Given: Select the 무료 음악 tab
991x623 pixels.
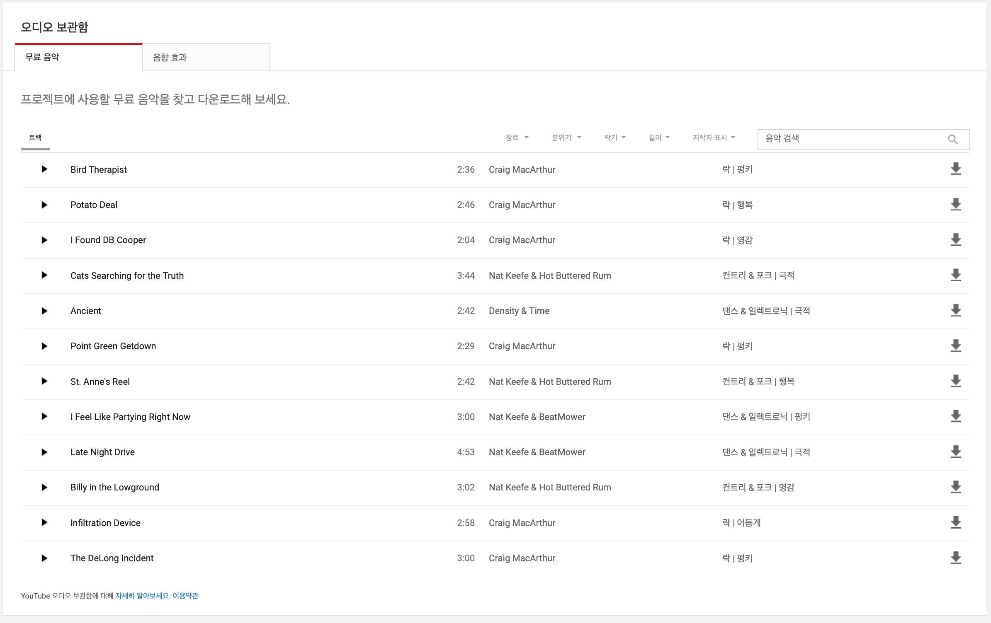Looking at the screenshot, I should [x=78, y=57].
